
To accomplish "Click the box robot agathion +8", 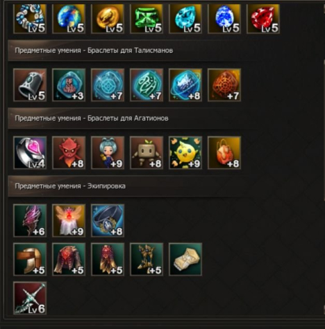I will [x=147, y=152].
